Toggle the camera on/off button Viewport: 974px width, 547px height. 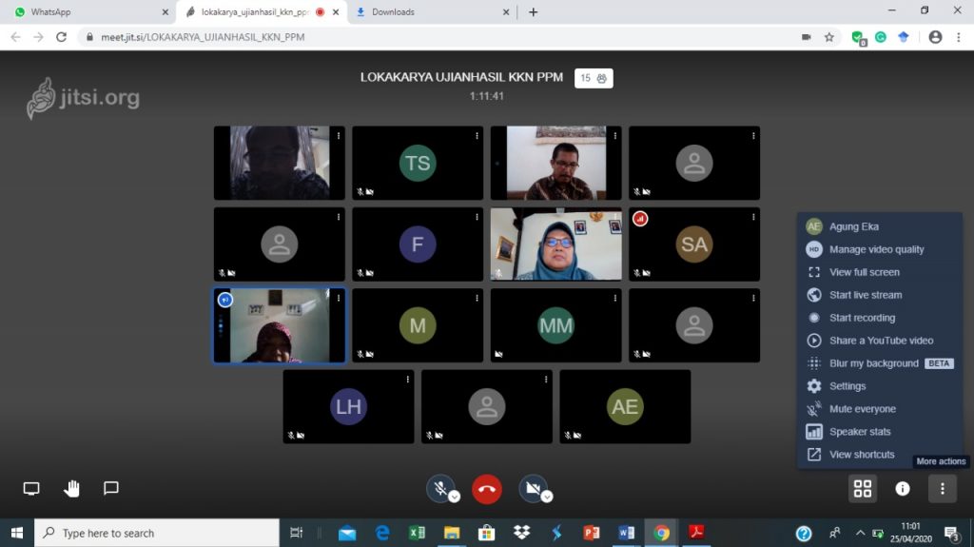click(533, 487)
